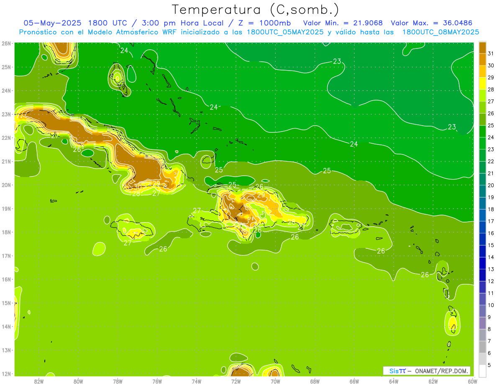
Task: Click the colorbar label '8'
Action: pyautogui.click(x=489, y=329)
